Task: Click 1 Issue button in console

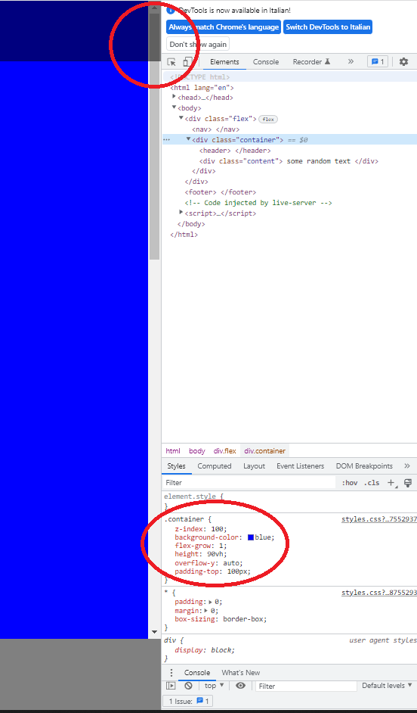Action: click(188, 701)
